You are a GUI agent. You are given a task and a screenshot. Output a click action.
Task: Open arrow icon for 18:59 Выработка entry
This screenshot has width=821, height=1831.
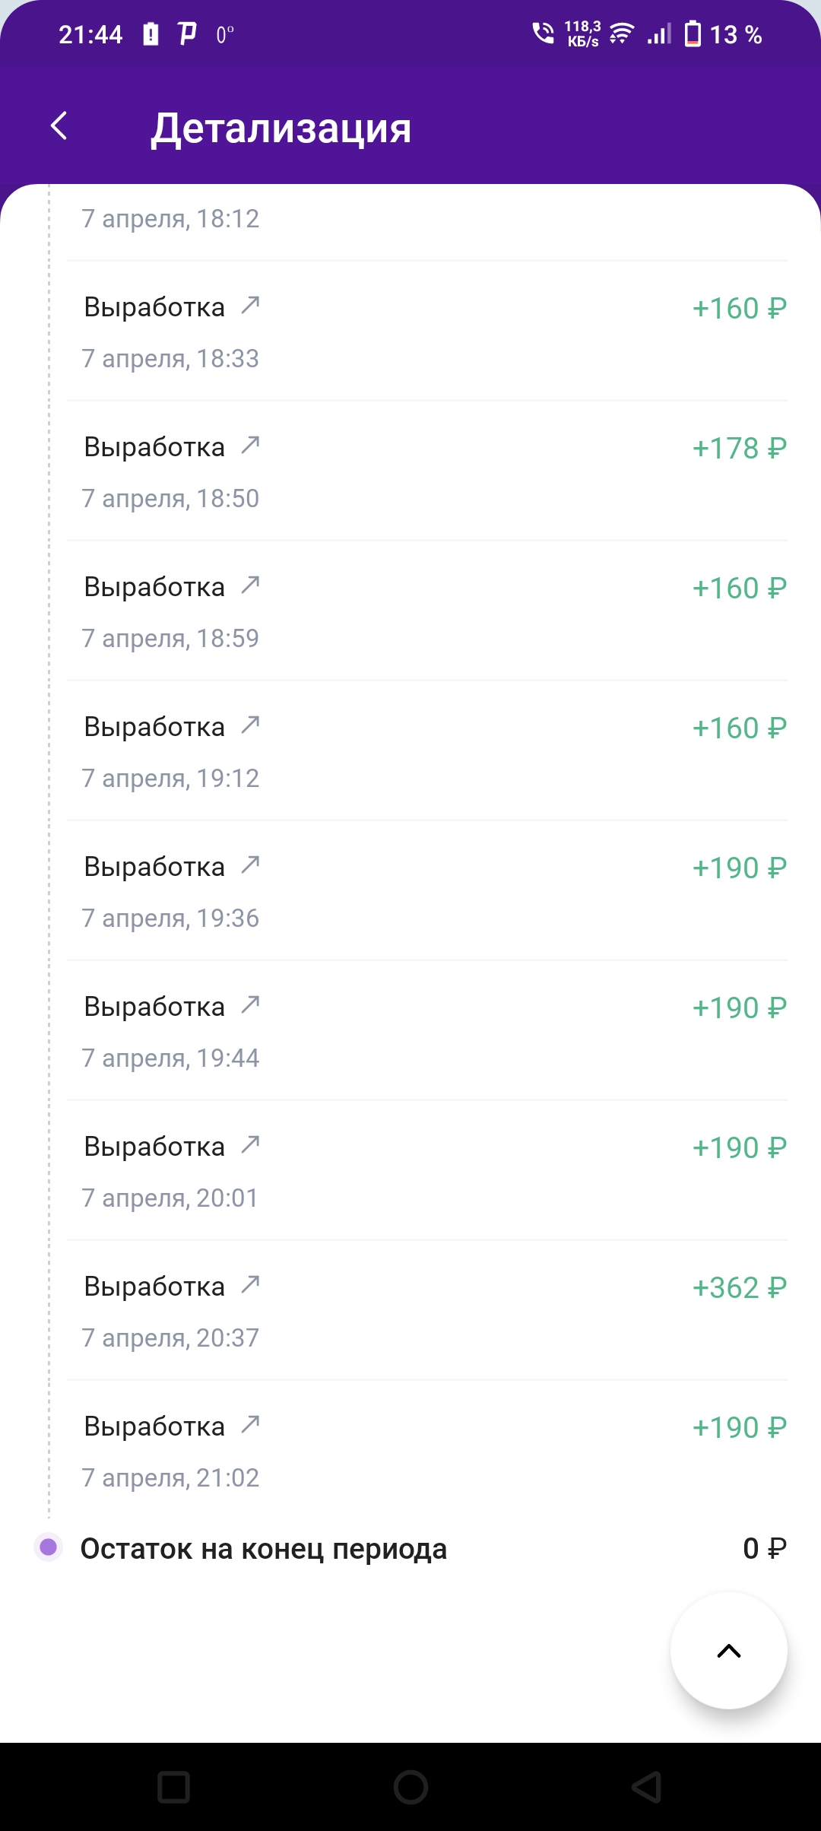(250, 585)
